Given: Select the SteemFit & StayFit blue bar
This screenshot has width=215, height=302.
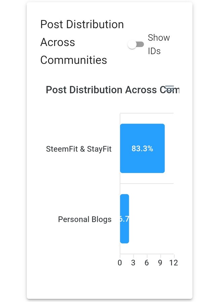Looking at the screenshot, I should click(142, 148).
